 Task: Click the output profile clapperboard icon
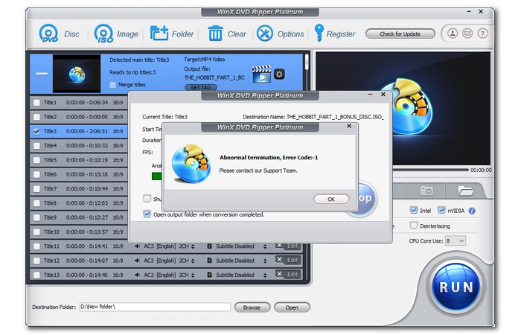pyautogui.click(x=261, y=74)
